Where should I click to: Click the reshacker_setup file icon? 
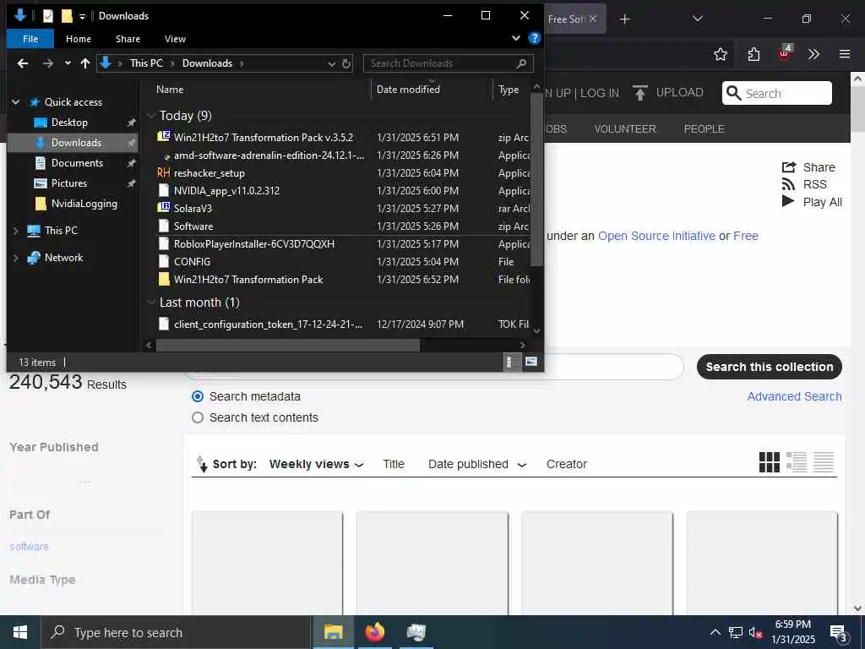(163, 172)
